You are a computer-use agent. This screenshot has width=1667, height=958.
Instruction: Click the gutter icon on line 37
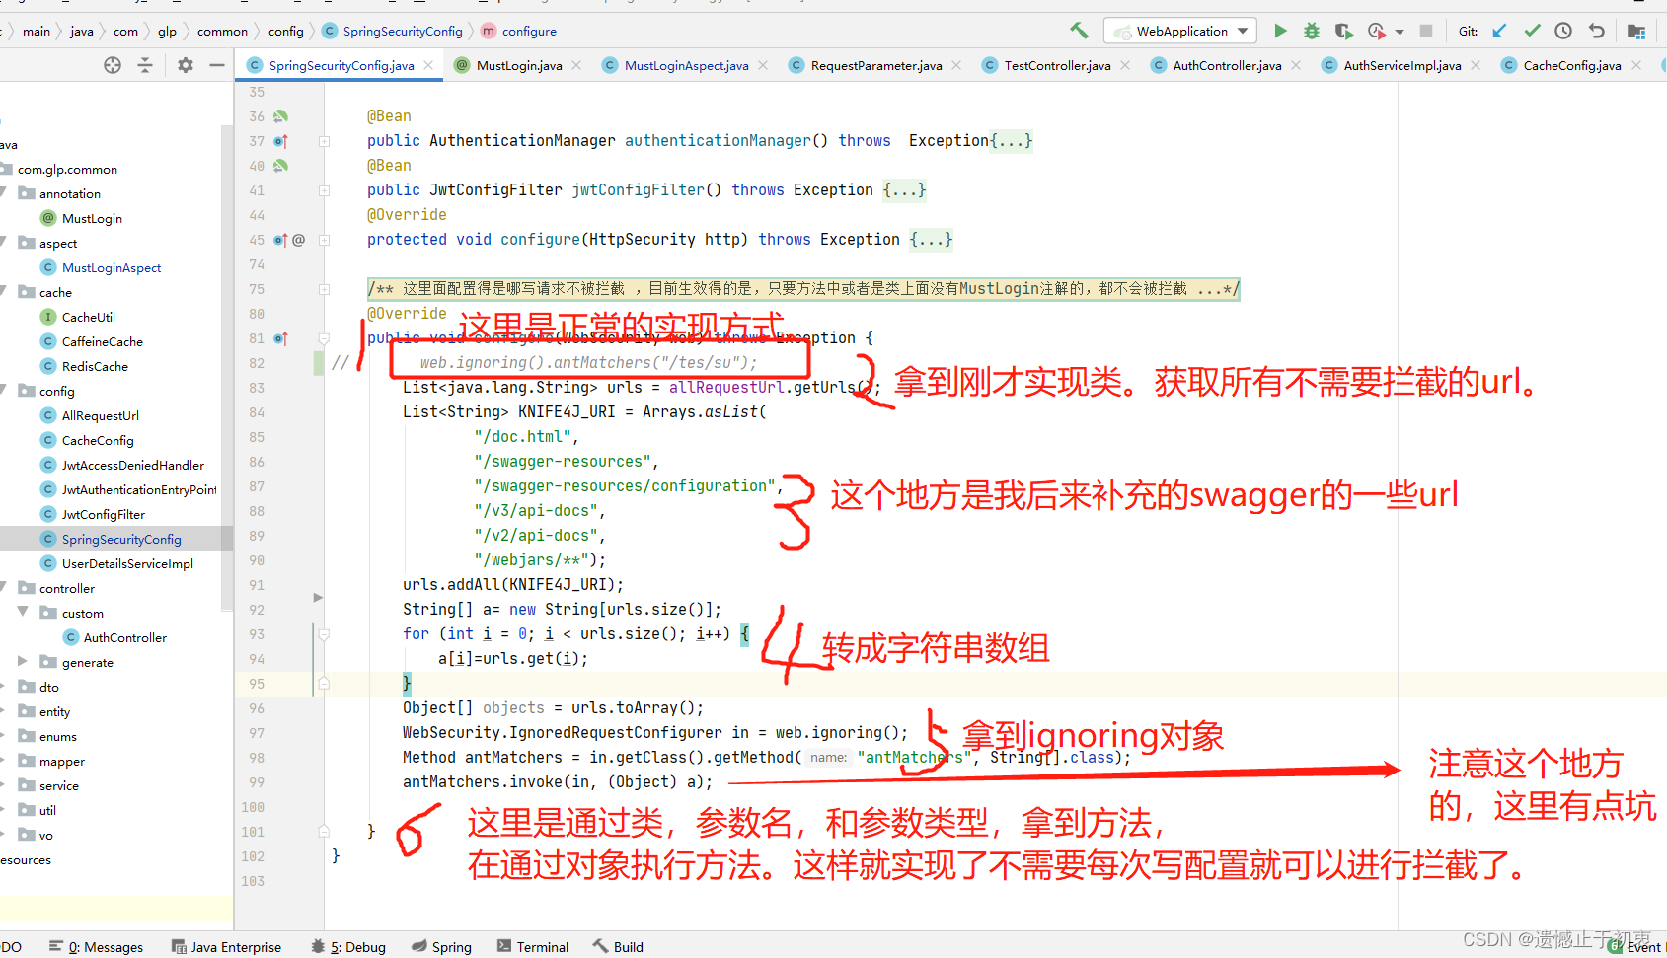pos(280,141)
